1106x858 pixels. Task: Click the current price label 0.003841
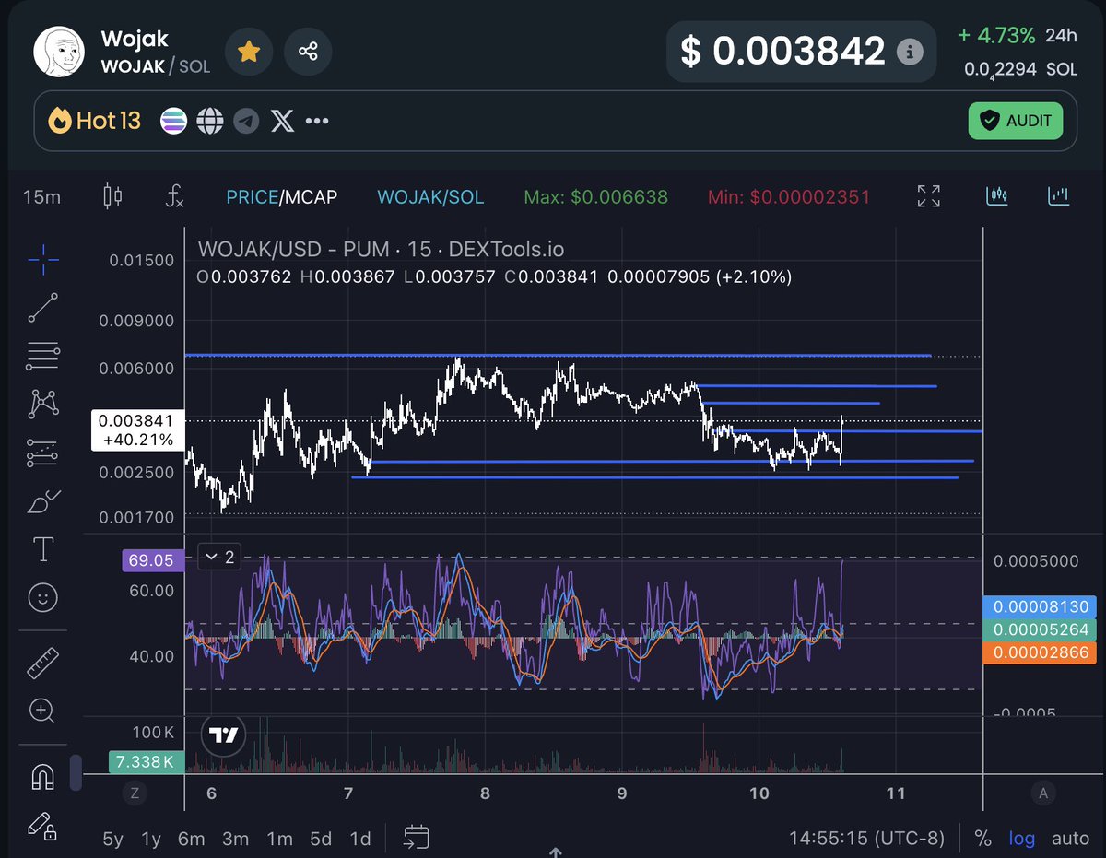point(136,430)
